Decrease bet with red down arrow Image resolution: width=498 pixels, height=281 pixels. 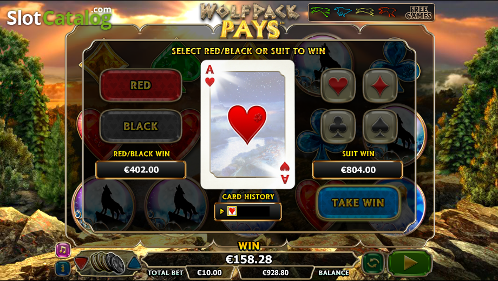coord(81,263)
